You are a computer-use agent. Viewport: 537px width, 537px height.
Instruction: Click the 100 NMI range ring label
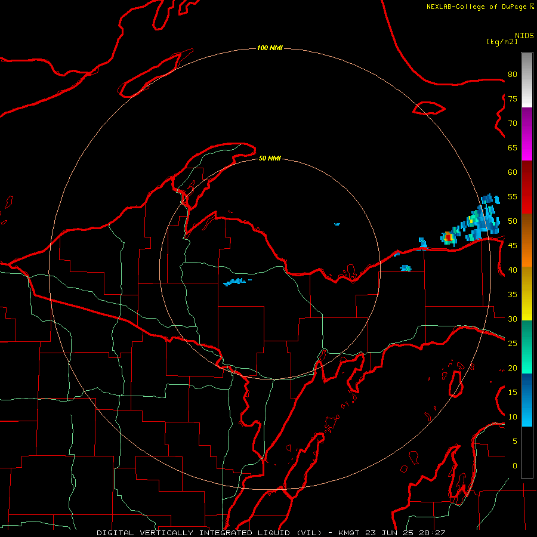pos(270,48)
